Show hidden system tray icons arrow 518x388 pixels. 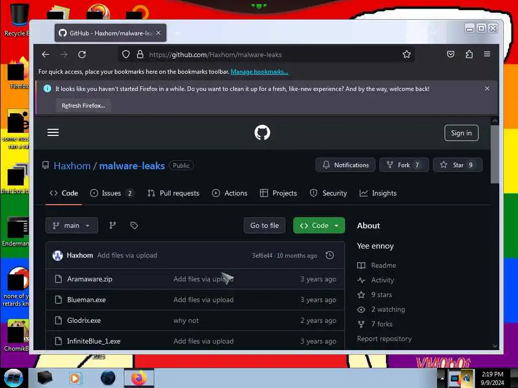coord(442,378)
